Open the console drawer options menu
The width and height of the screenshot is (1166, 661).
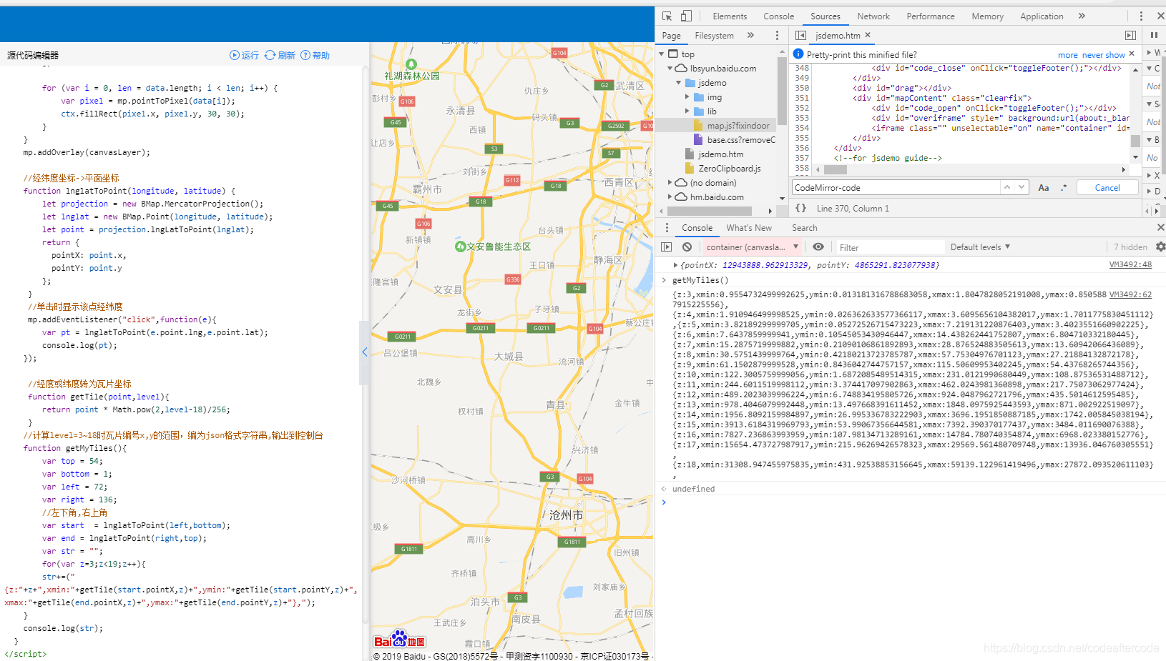(667, 227)
